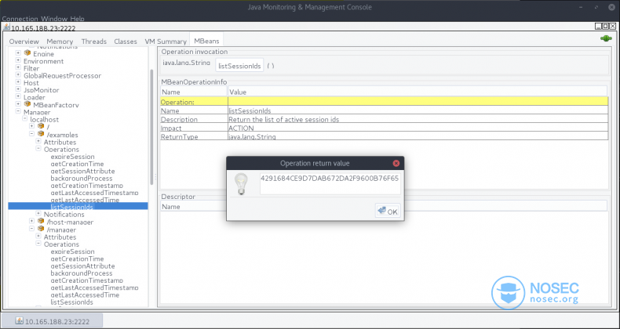
Task: Select expireSession under /examples Operations
Action: point(72,157)
